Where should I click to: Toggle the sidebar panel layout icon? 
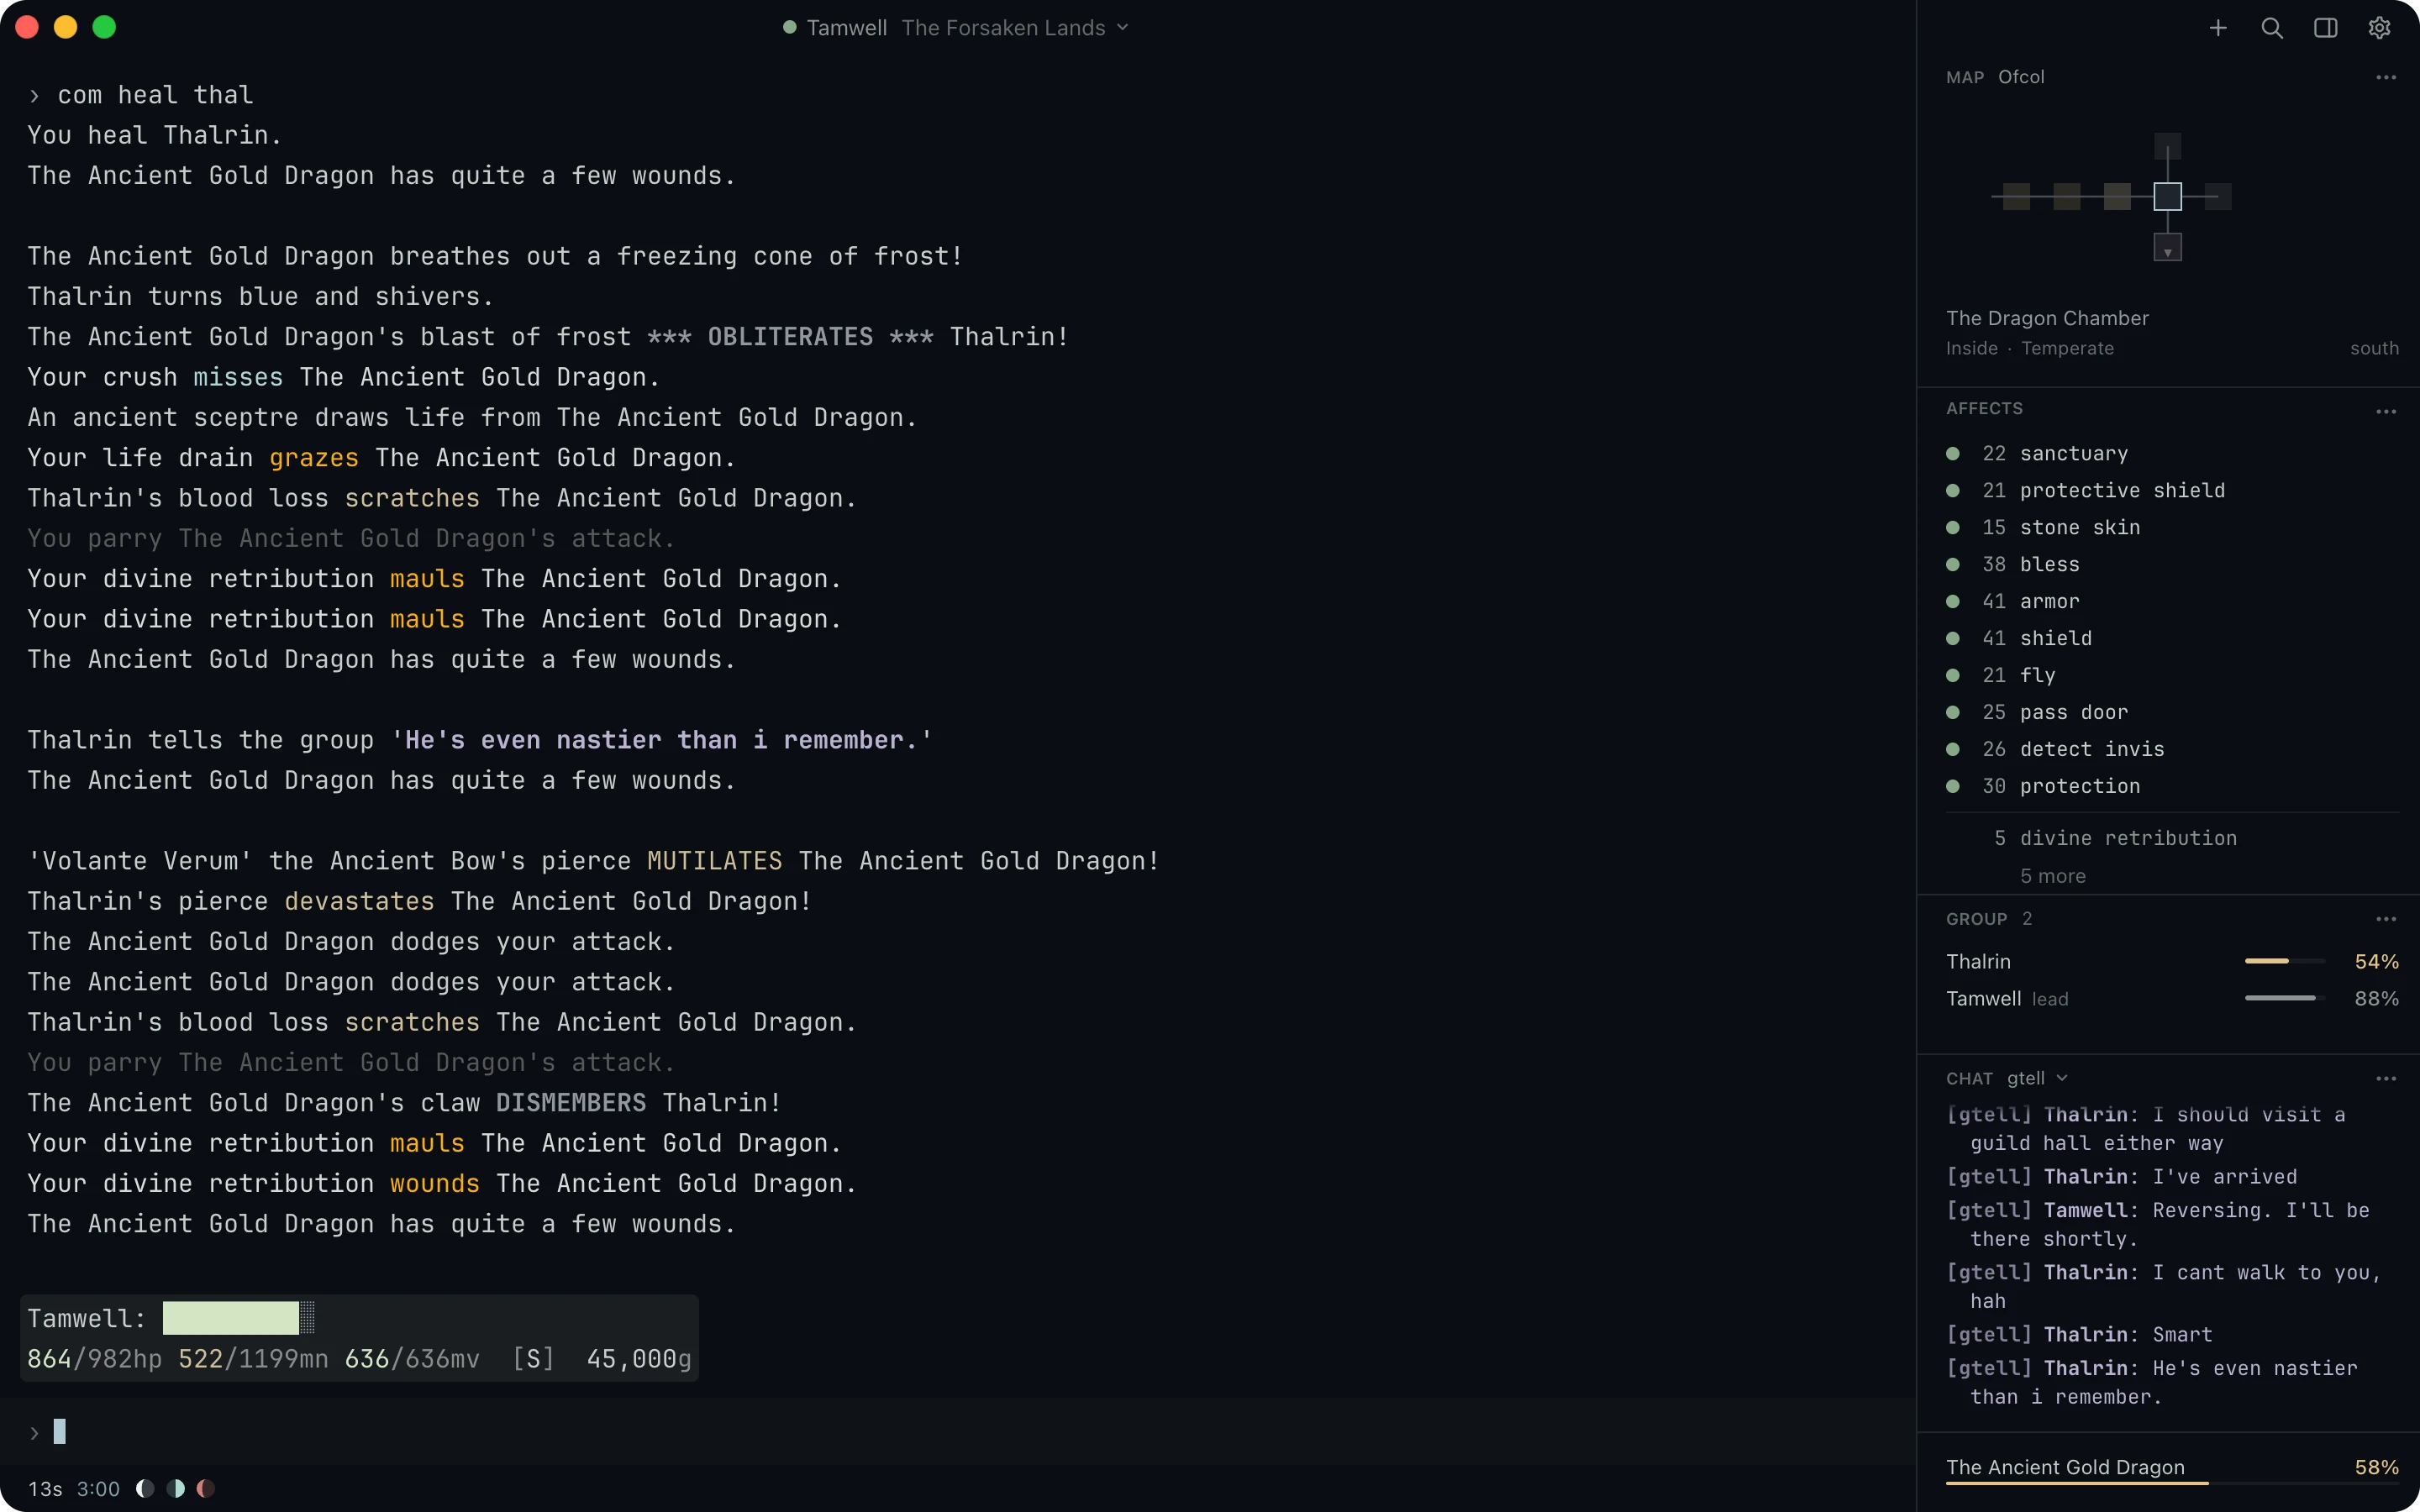2326,28
